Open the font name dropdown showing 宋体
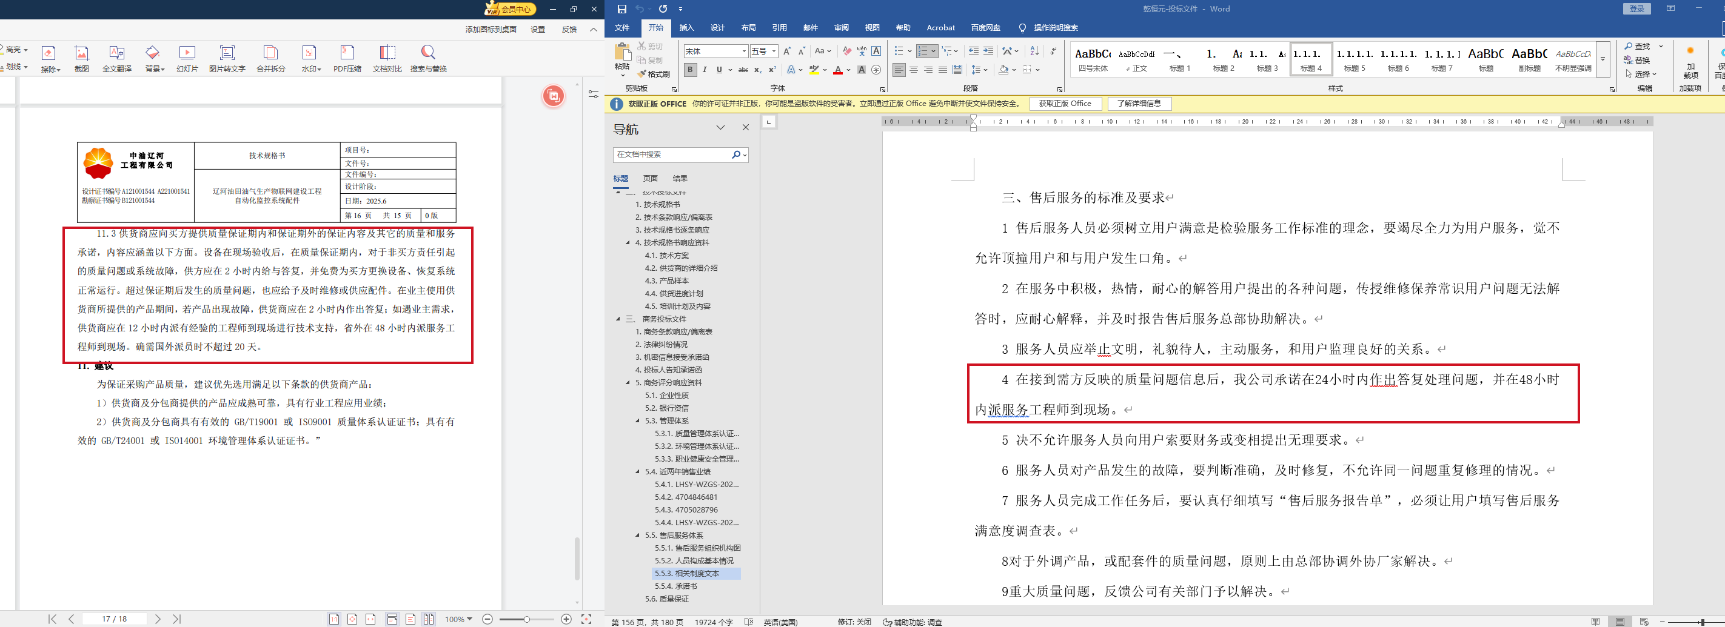1725x627 pixels. click(x=744, y=51)
